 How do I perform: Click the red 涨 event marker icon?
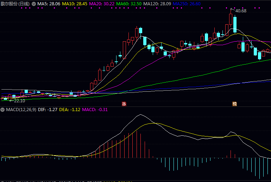(124, 104)
